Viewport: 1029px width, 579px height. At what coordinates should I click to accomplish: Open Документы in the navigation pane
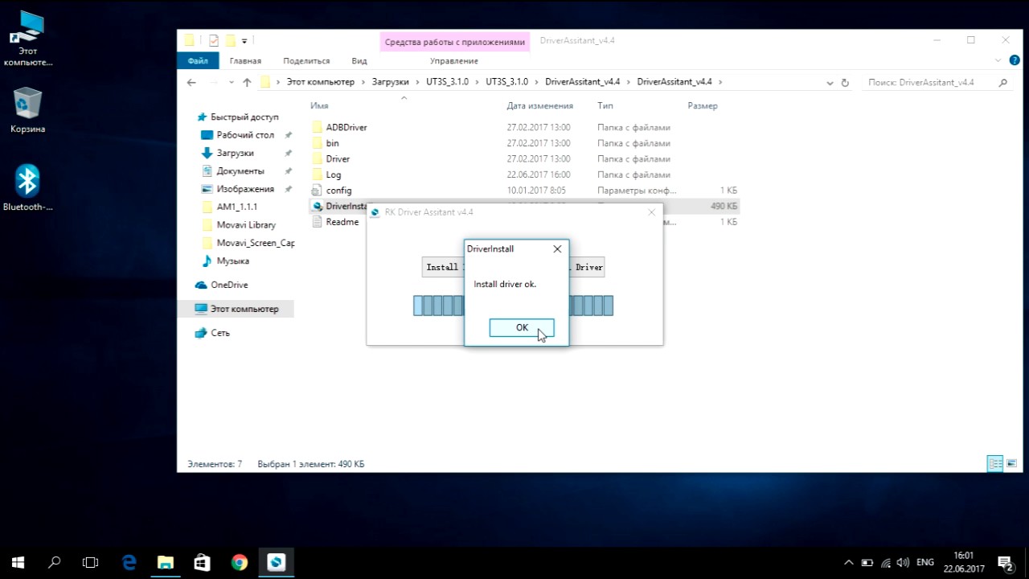pyautogui.click(x=240, y=171)
